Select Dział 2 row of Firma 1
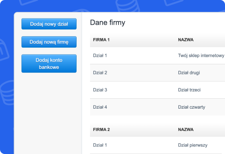 click(158, 73)
